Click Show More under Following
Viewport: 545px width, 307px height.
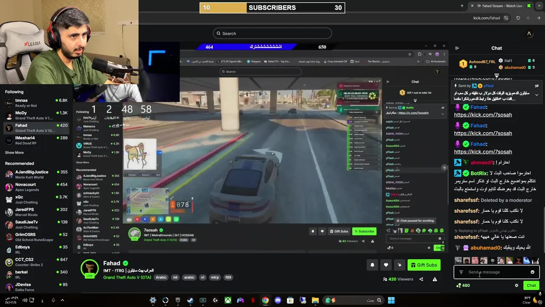coord(14,152)
